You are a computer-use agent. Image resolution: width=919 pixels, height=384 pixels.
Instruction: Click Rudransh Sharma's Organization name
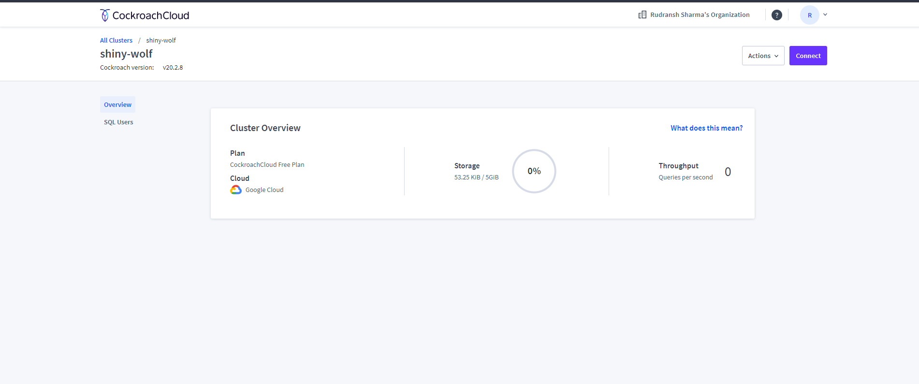[700, 15]
